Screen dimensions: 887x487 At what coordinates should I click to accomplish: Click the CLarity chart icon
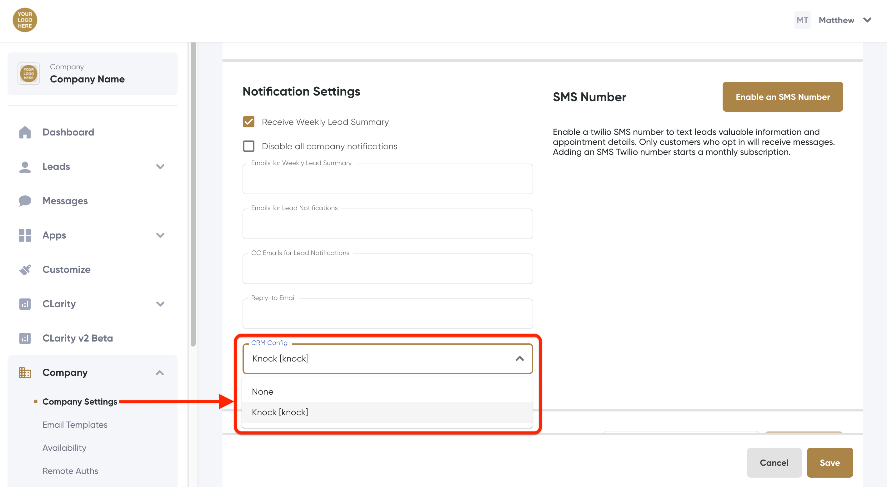(25, 304)
